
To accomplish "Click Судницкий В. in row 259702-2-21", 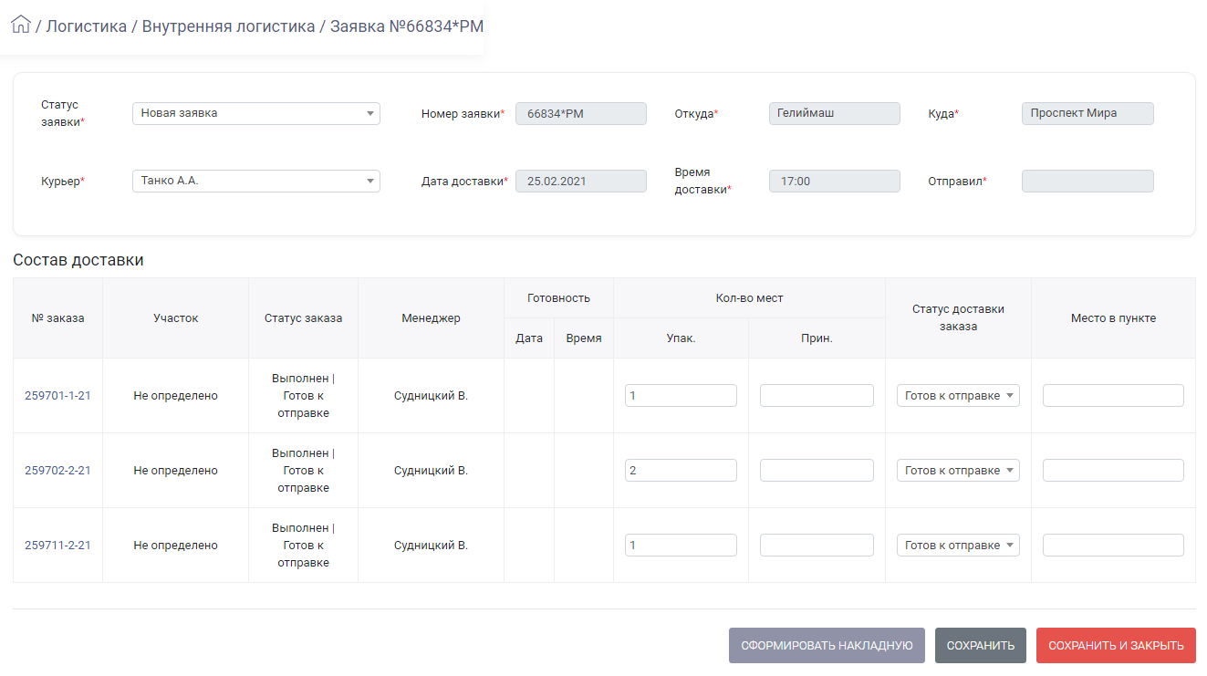I will [431, 471].
